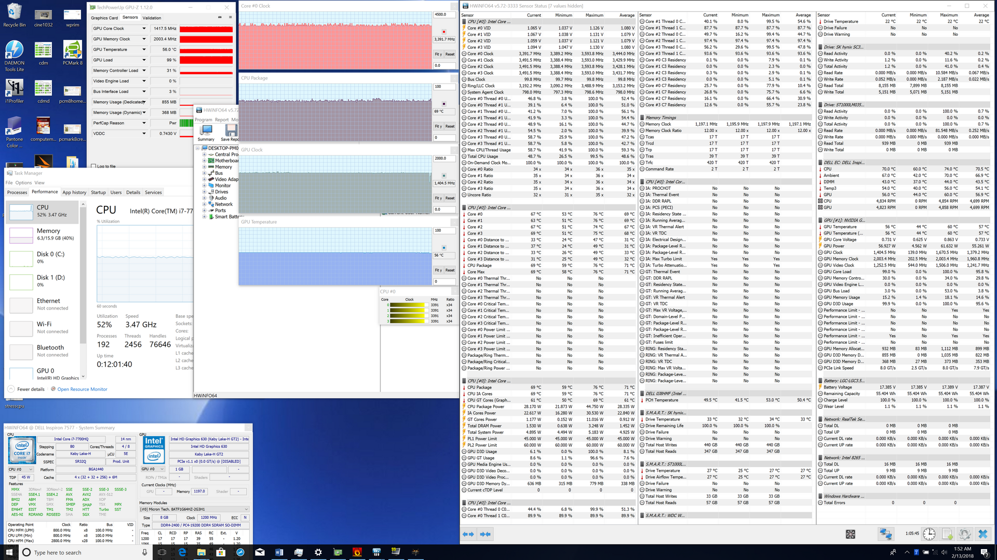
Task: Select Disk 0 (C:) in Task Manager
Action: pos(43,258)
